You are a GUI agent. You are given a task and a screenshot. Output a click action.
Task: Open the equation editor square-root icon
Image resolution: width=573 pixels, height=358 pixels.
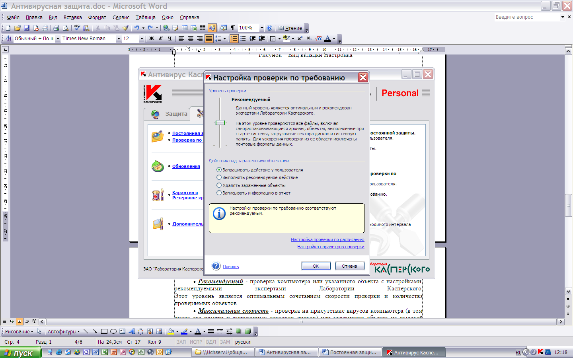pos(318,39)
